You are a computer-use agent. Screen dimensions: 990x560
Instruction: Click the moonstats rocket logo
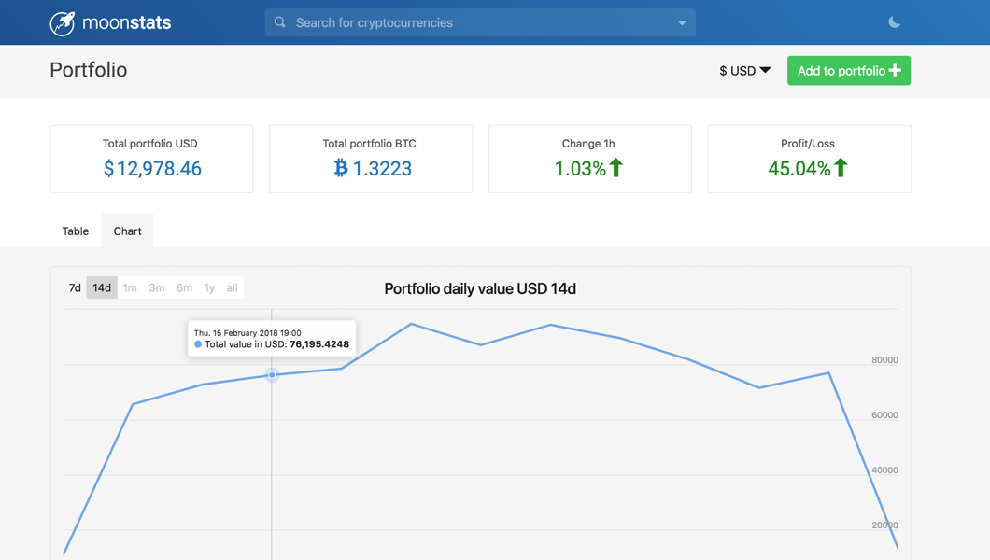(62, 21)
